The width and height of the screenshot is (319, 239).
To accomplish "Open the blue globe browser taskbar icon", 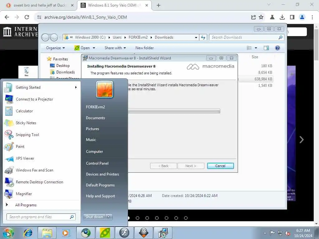I will point(86,233).
